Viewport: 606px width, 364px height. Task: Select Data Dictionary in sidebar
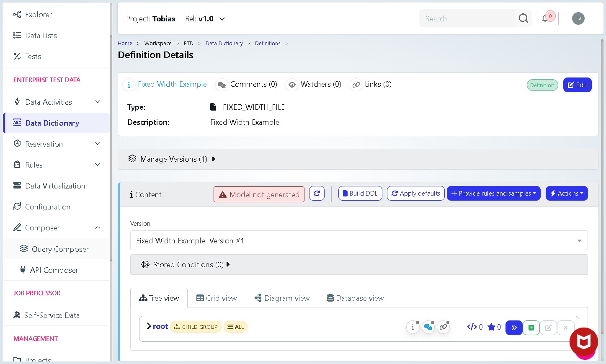click(56, 123)
